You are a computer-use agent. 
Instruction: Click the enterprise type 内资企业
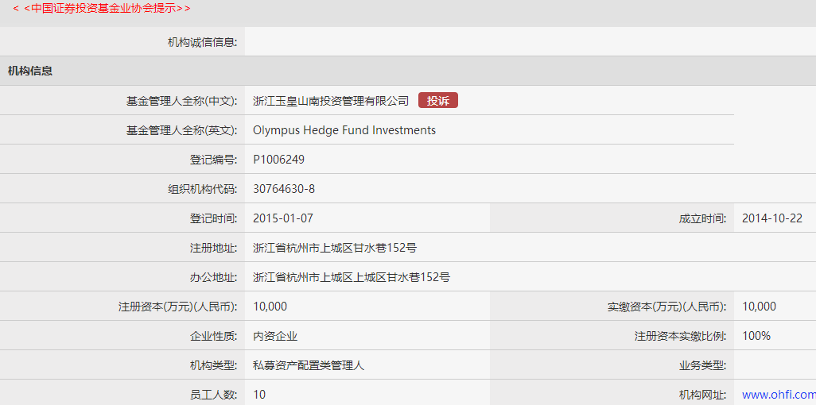[275, 336]
